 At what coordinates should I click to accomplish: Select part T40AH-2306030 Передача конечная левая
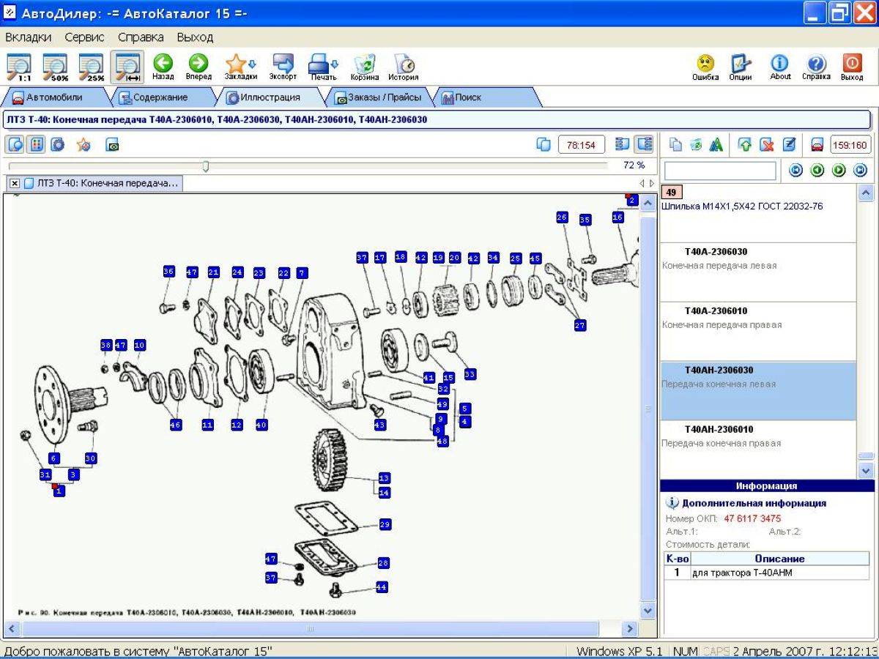point(757,391)
